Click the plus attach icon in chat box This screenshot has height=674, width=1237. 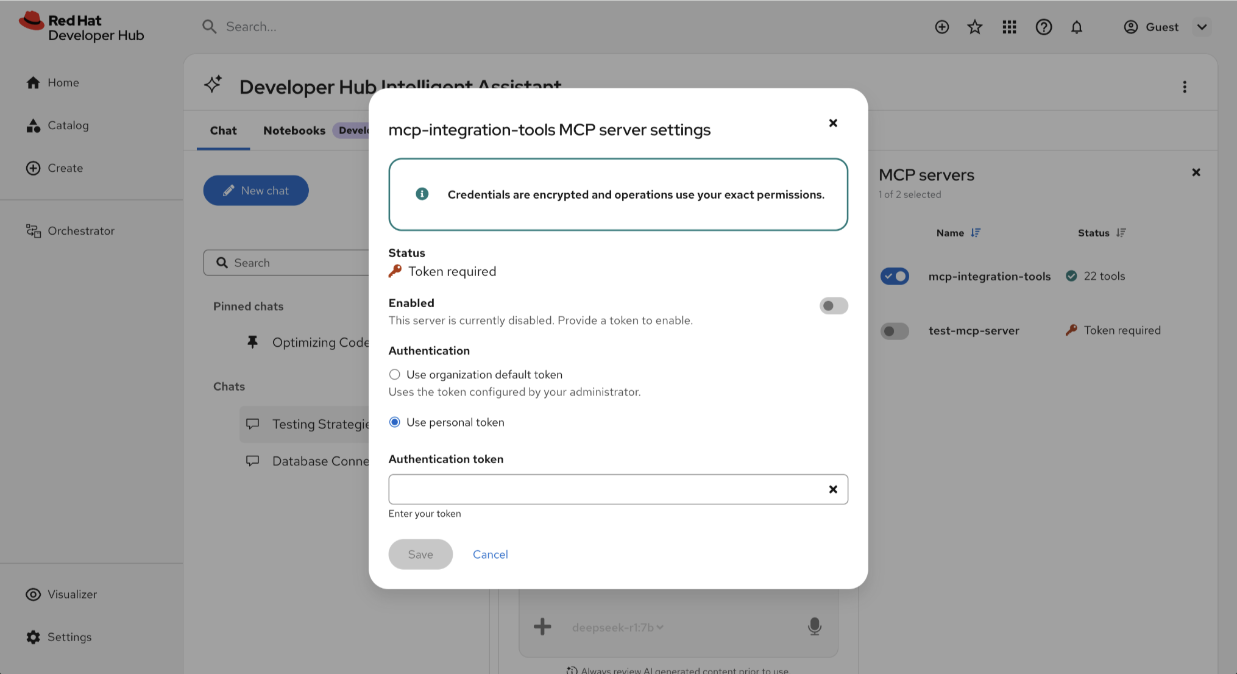[542, 626]
